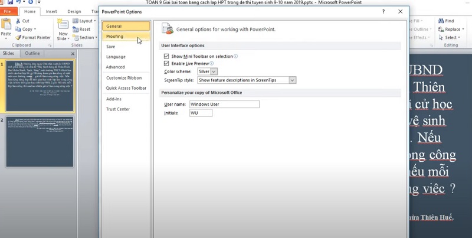This screenshot has height=238, width=472.
Task: Open the Advanced options category
Action: [x=115, y=67]
